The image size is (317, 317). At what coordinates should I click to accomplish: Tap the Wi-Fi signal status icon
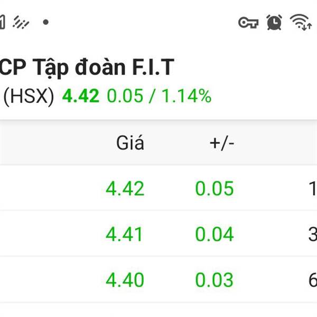(x=301, y=22)
